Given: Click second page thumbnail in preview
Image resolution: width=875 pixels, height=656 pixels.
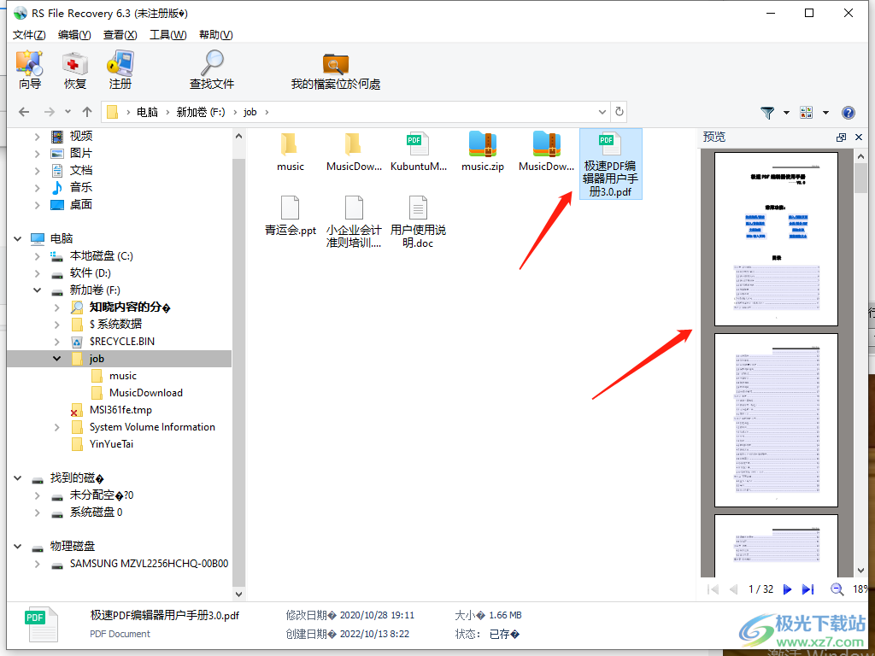Looking at the screenshot, I should click(x=776, y=420).
